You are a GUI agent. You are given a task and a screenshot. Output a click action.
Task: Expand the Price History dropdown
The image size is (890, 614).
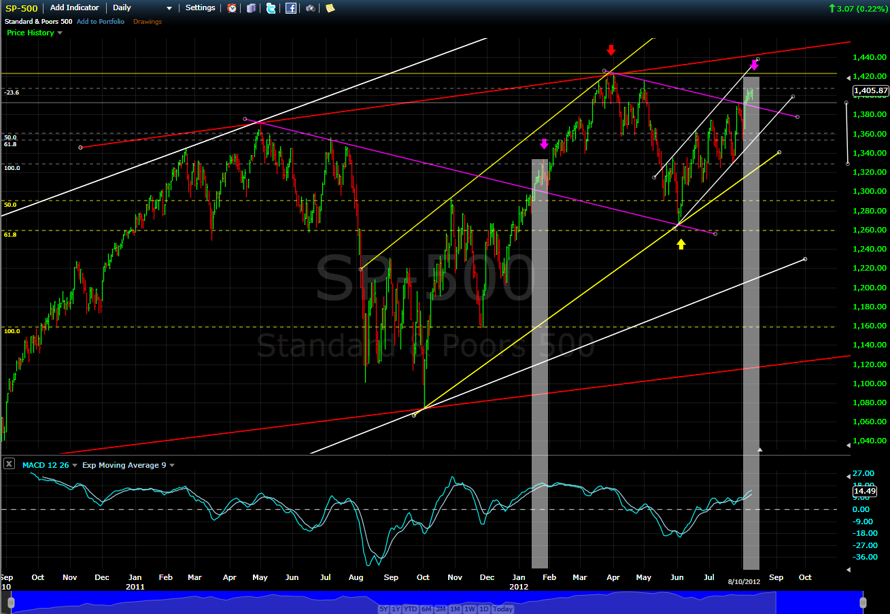pos(35,33)
